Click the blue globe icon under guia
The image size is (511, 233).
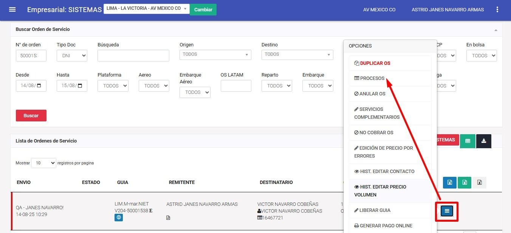119,218
